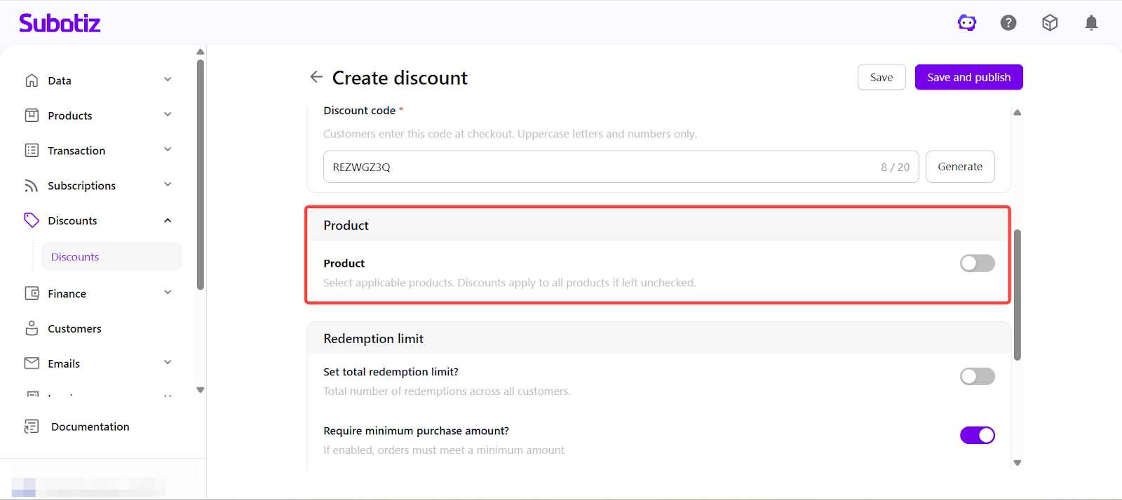Click the Documentation icon in sidebar

[x=32, y=426]
